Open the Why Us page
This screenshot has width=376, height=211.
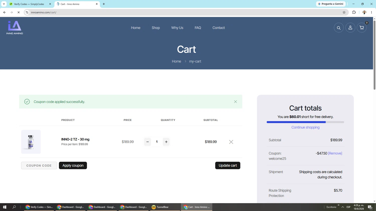pos(177,28)
